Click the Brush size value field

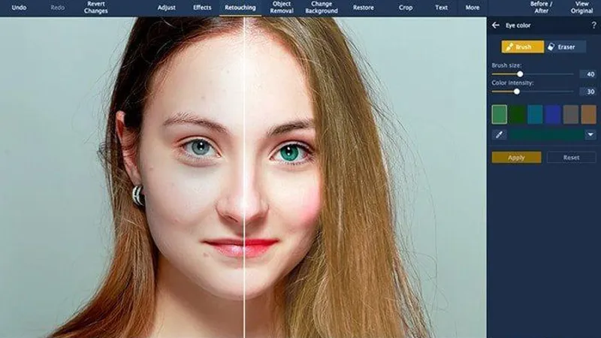point(587,74)
